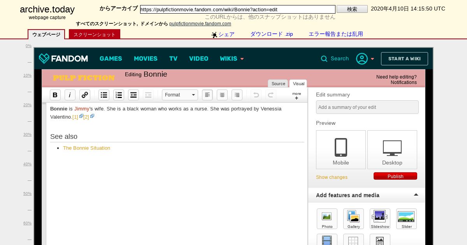Apply numbered list formatting
The height and width of the screenshot is (245, 467).
(x=119, y=95)
